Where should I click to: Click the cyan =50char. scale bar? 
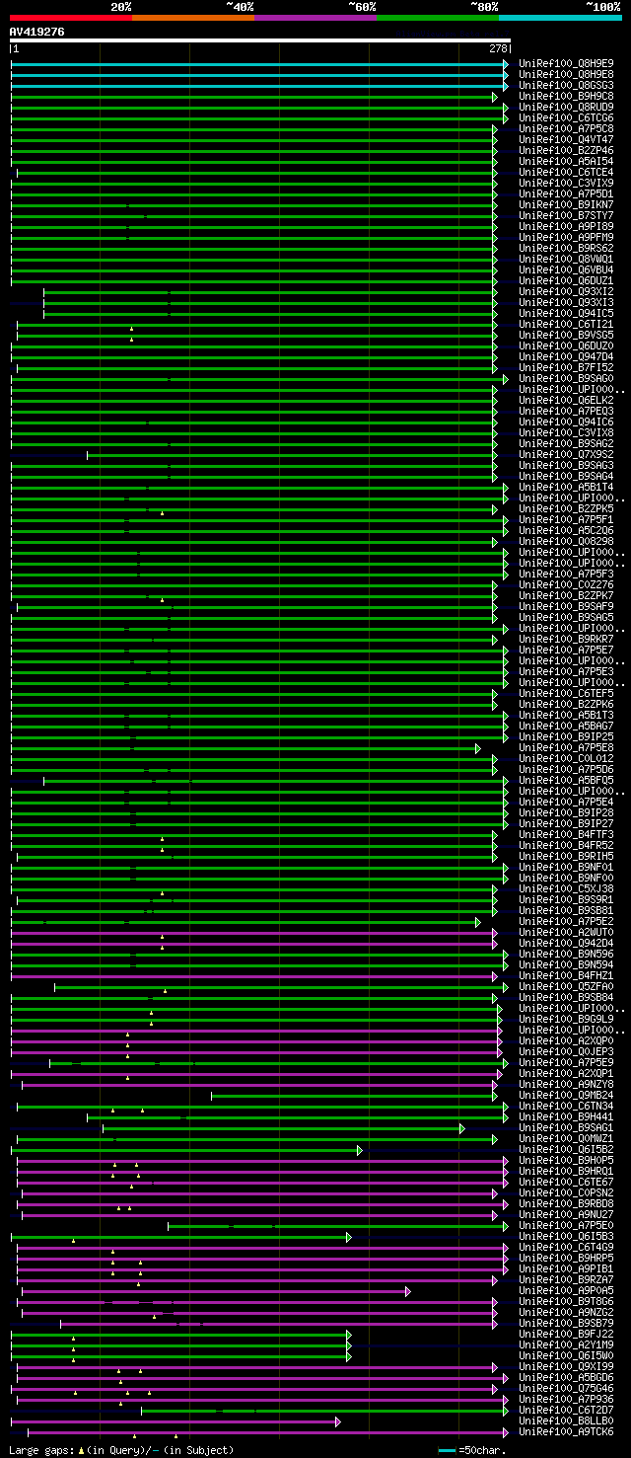(x=448, y=1450)
